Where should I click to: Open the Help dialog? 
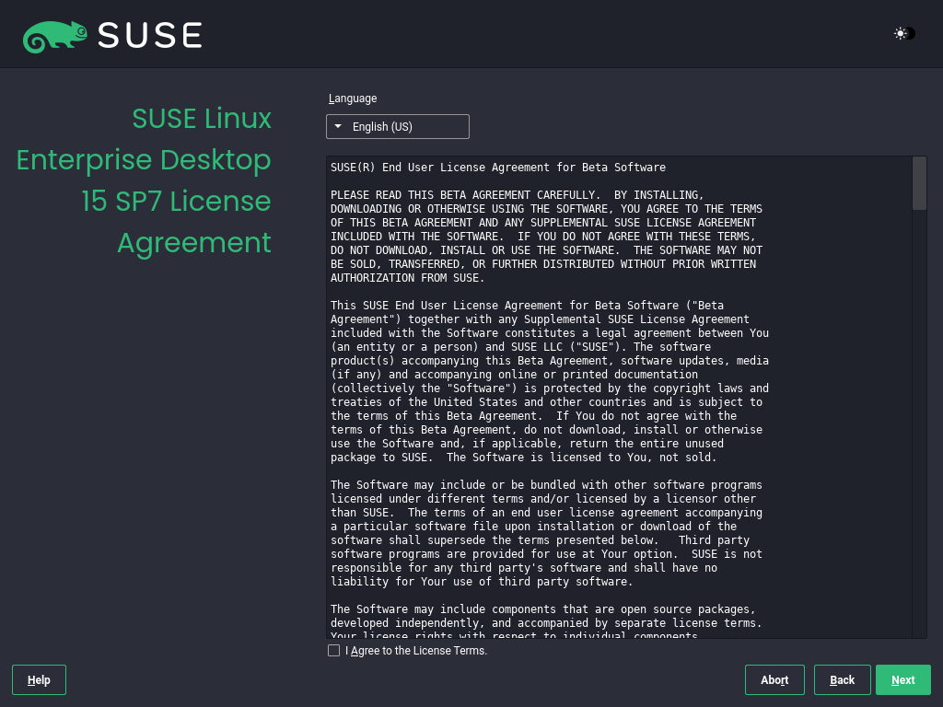coord(38,679)
